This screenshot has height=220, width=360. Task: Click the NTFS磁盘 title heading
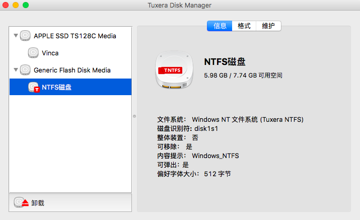(225, 62)
